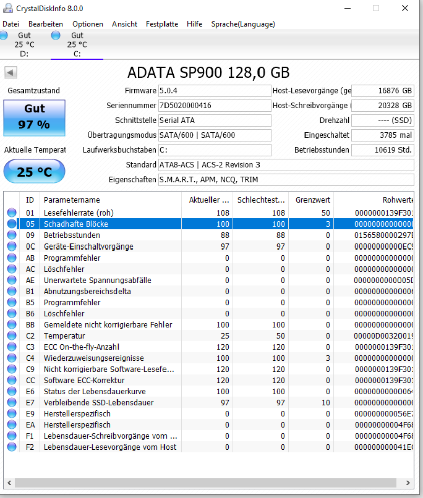
Task: Click status orb of Betriebsstunden attribute row
Action: click(x=12, y=235)
